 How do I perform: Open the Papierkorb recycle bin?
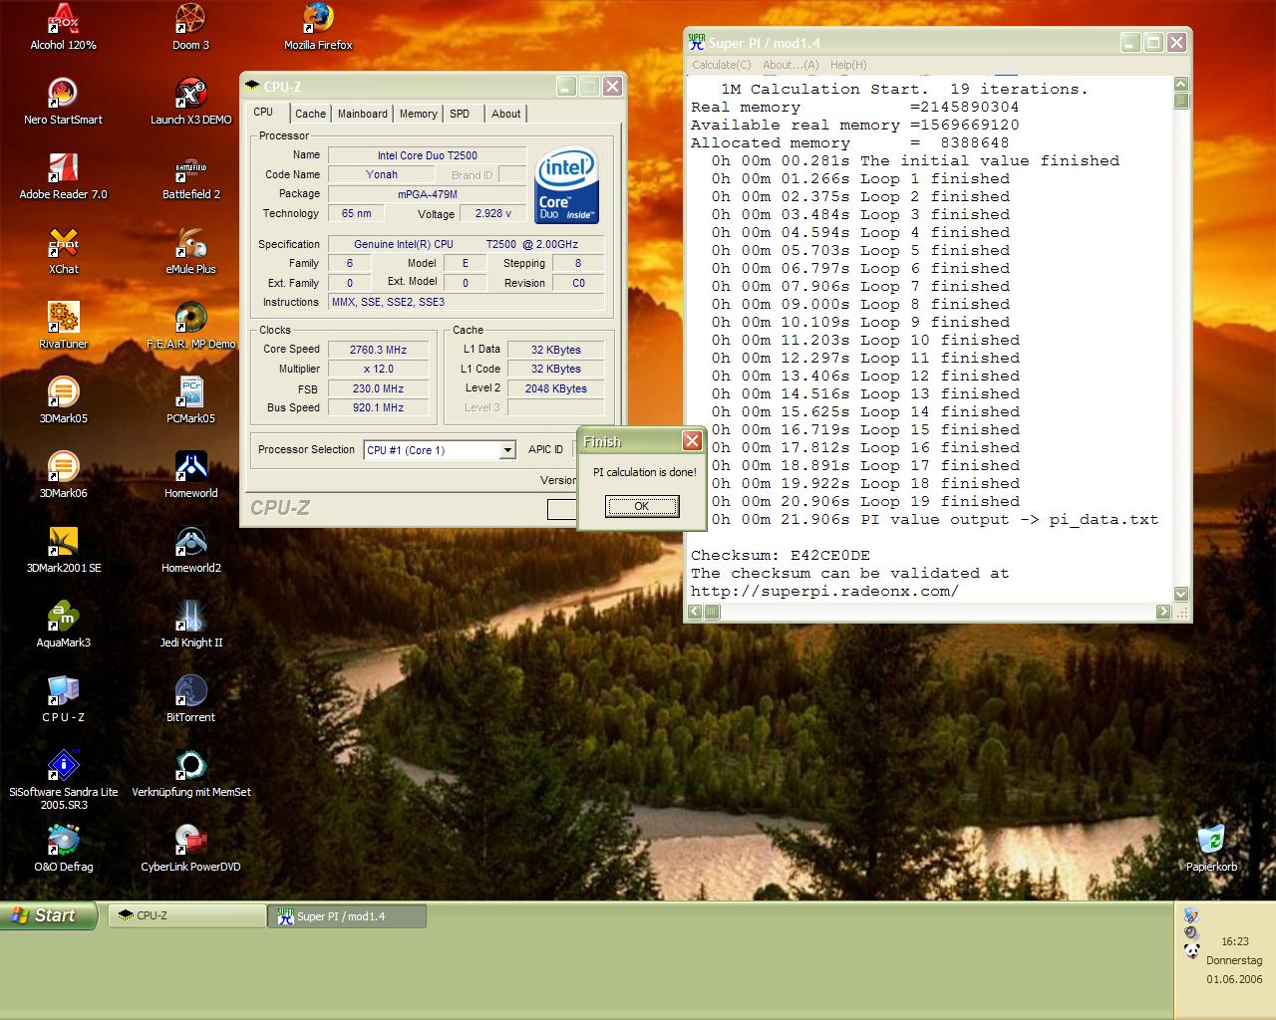click(1211, 842)
